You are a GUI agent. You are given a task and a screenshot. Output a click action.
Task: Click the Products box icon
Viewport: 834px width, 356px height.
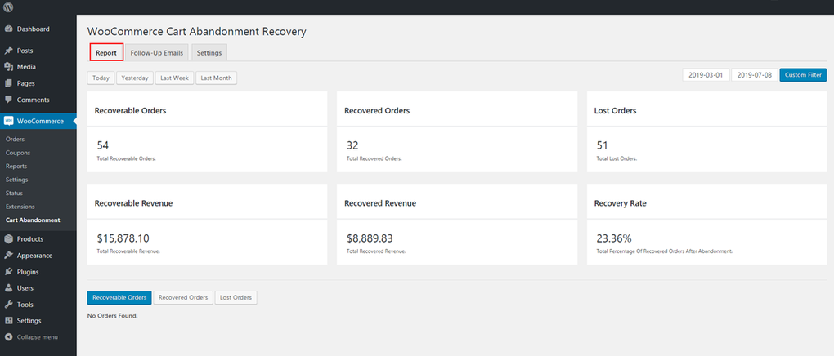click(8, 239)
